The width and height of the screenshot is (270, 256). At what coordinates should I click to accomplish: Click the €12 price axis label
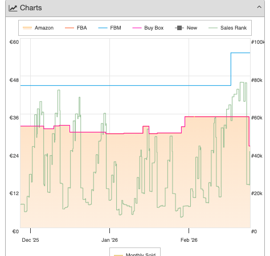pos(14,193)
